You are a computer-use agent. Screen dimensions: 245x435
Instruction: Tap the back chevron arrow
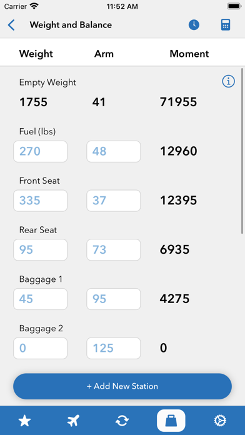(x=11, y=25)
